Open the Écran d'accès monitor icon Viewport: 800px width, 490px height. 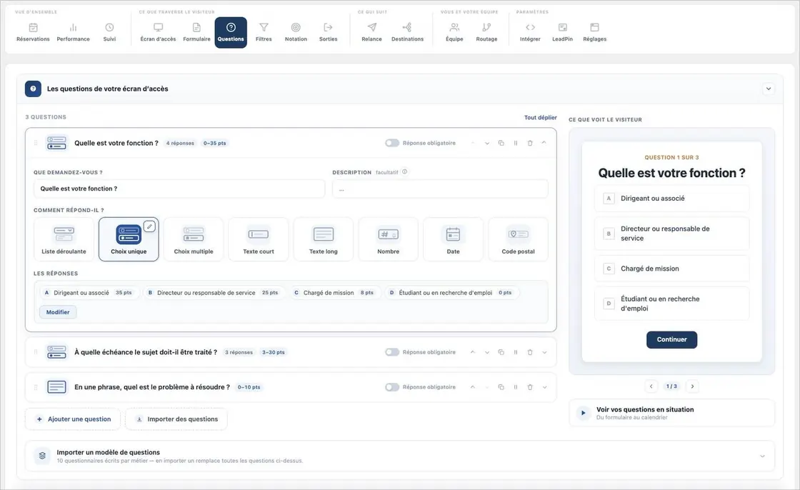(158, 28)
